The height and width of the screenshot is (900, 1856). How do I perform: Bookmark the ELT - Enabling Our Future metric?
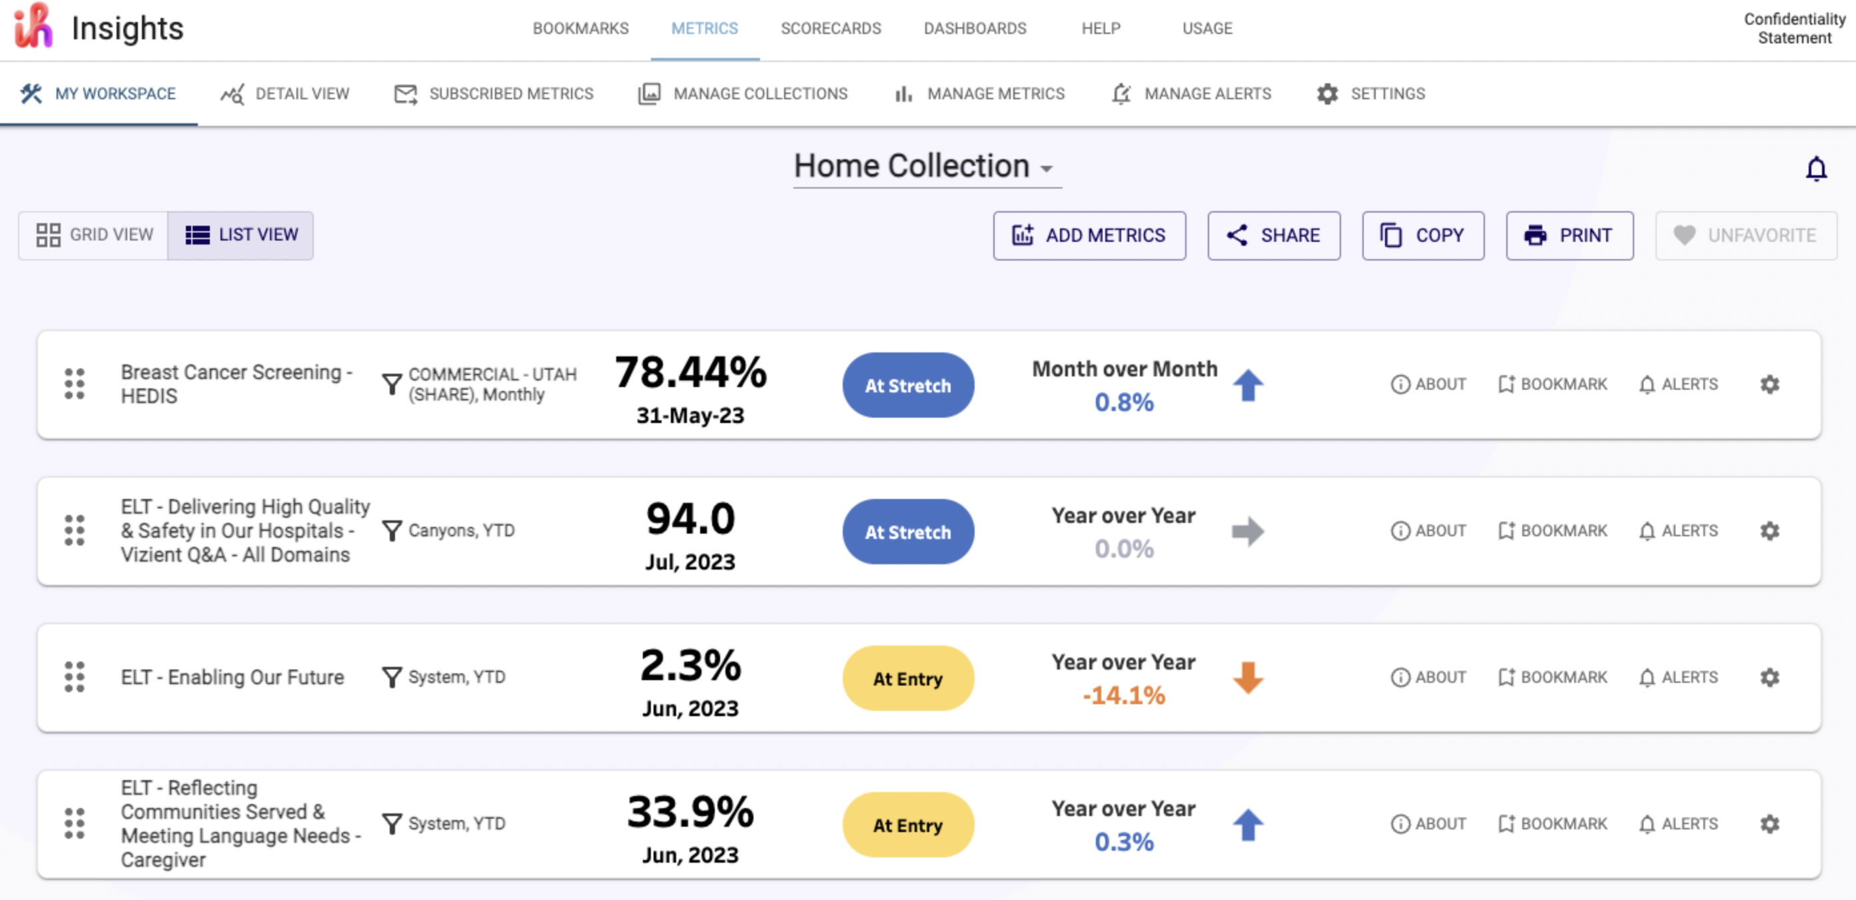1552,677
